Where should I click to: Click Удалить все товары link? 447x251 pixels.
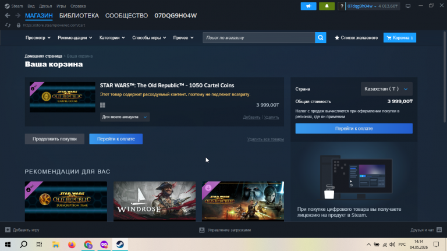[265, 139]
